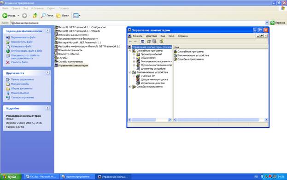
Task: Open the Панель управления link
Action: 22,79
